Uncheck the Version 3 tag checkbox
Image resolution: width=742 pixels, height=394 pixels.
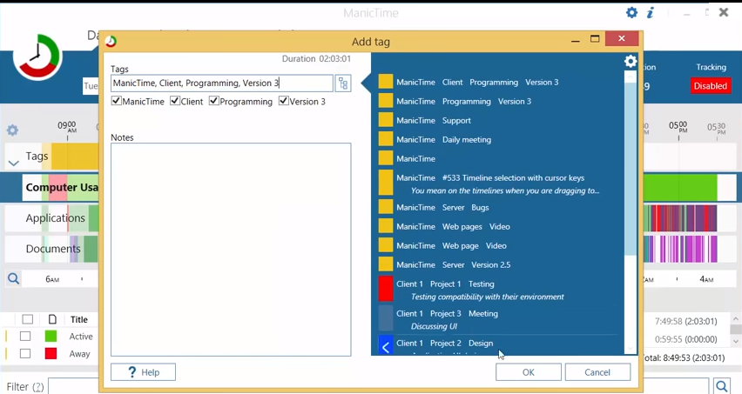(283, 101)
